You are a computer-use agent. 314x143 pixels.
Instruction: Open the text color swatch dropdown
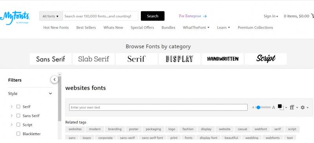282,107
